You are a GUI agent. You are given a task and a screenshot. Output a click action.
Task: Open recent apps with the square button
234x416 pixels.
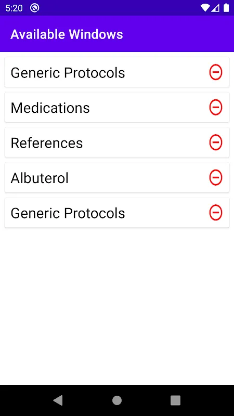pos(175,400)
